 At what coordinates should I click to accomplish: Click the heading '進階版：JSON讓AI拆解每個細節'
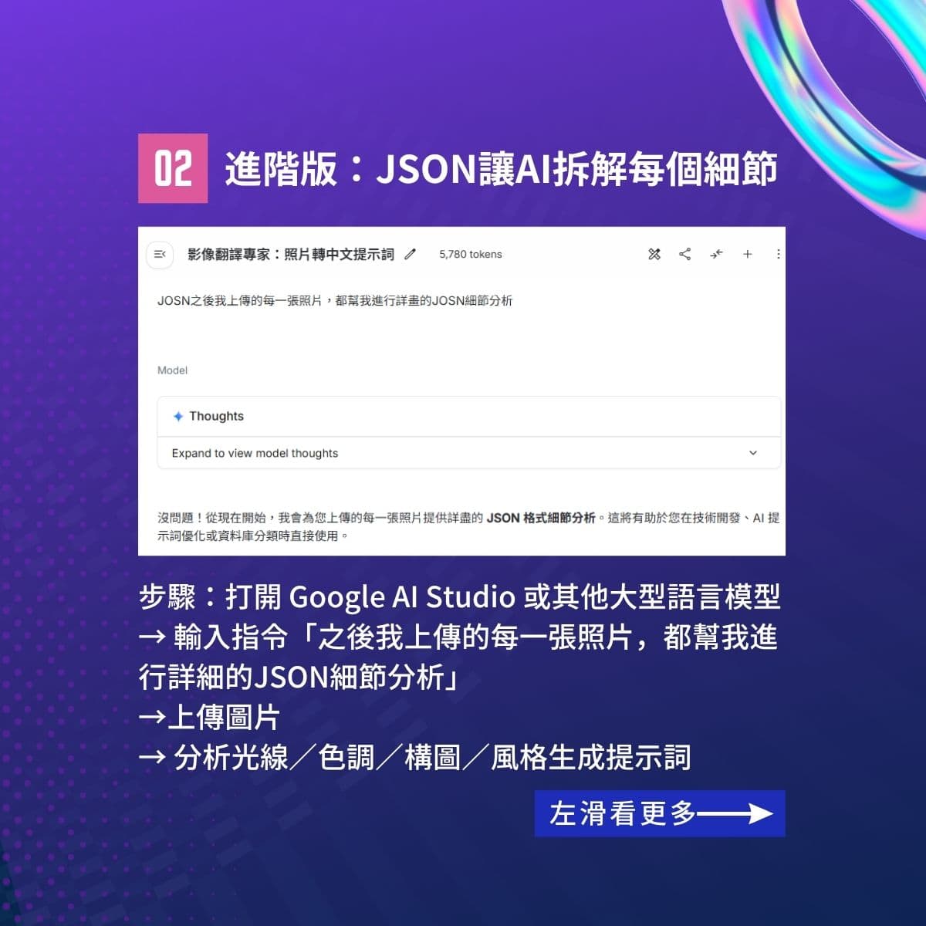tap(501, 169)
